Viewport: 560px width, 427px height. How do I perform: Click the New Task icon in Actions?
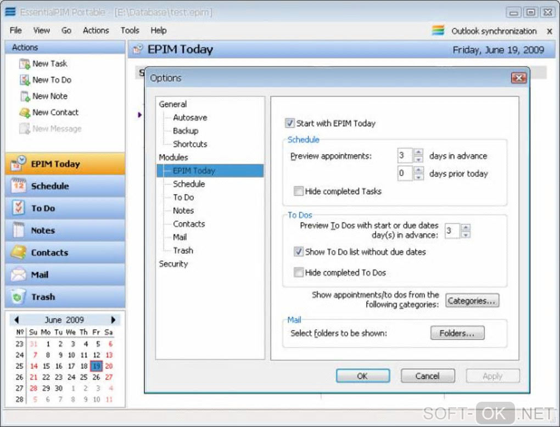25,64
